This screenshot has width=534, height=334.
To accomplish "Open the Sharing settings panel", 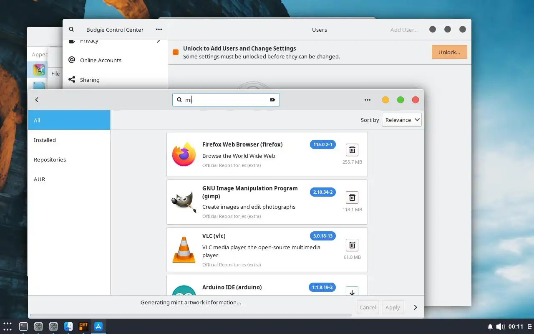I will click(115, 79).
